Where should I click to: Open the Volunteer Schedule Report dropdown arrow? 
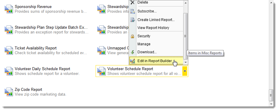click(x=185, y=71)
